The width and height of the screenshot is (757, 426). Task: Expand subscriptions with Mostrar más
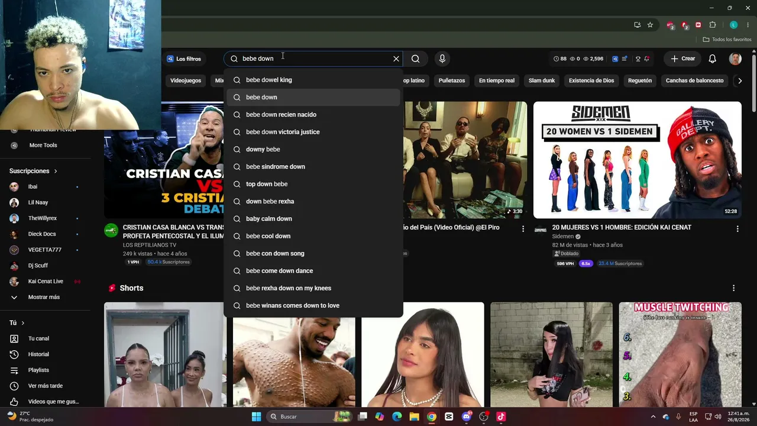pyautogui.click(x=45, y=297)
